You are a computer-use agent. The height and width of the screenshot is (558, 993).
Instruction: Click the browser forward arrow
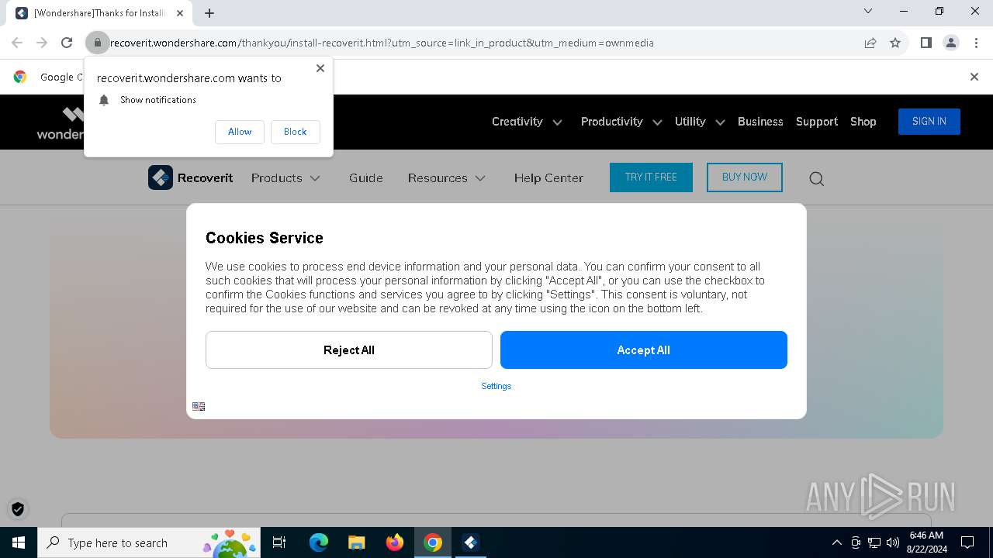(x=42, y=43)
